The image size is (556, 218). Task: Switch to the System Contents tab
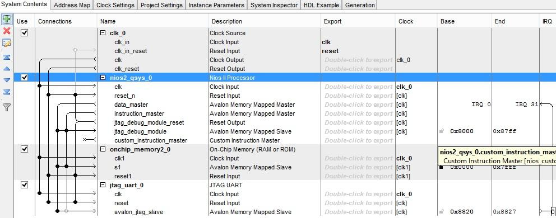[25, 4]
